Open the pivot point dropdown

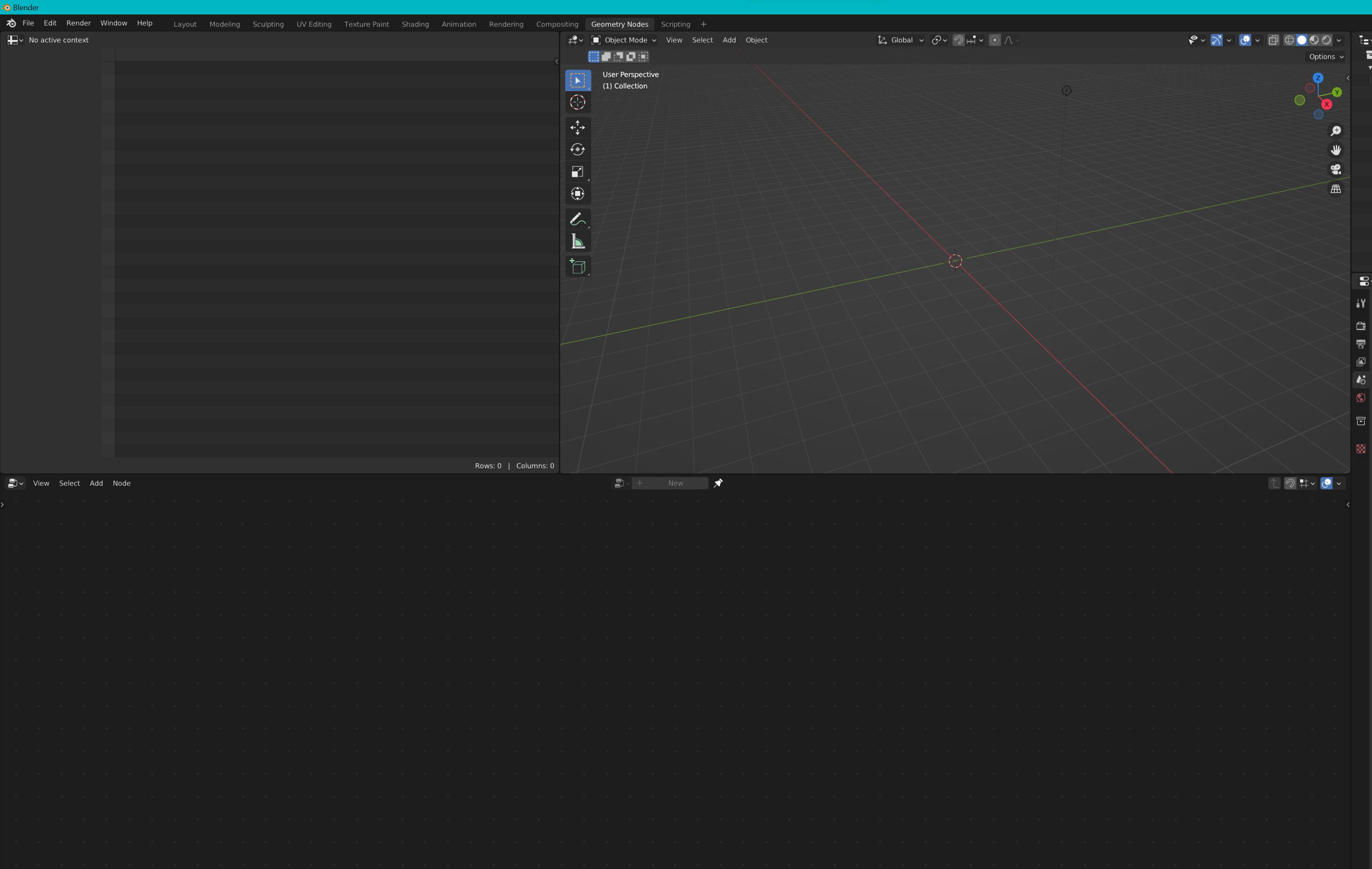[939, 40]
